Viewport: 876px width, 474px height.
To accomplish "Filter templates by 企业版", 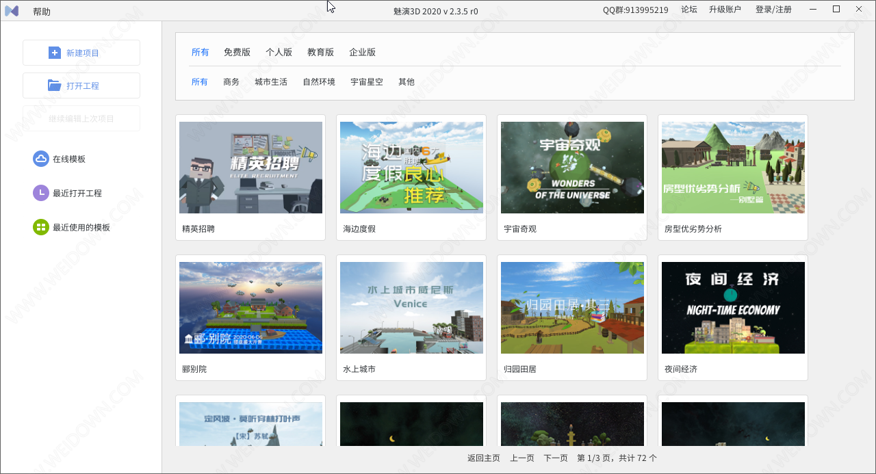I will [x=362, y=52].
